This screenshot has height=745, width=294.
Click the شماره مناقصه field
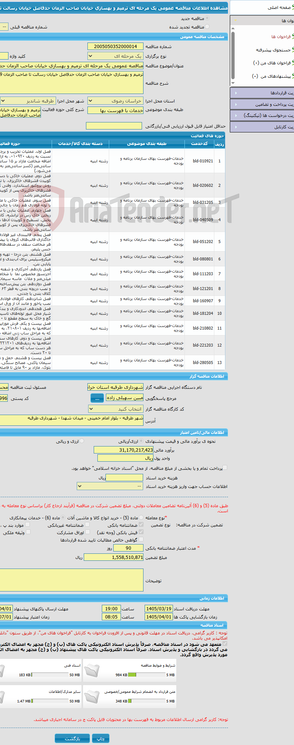pos(115,46)
